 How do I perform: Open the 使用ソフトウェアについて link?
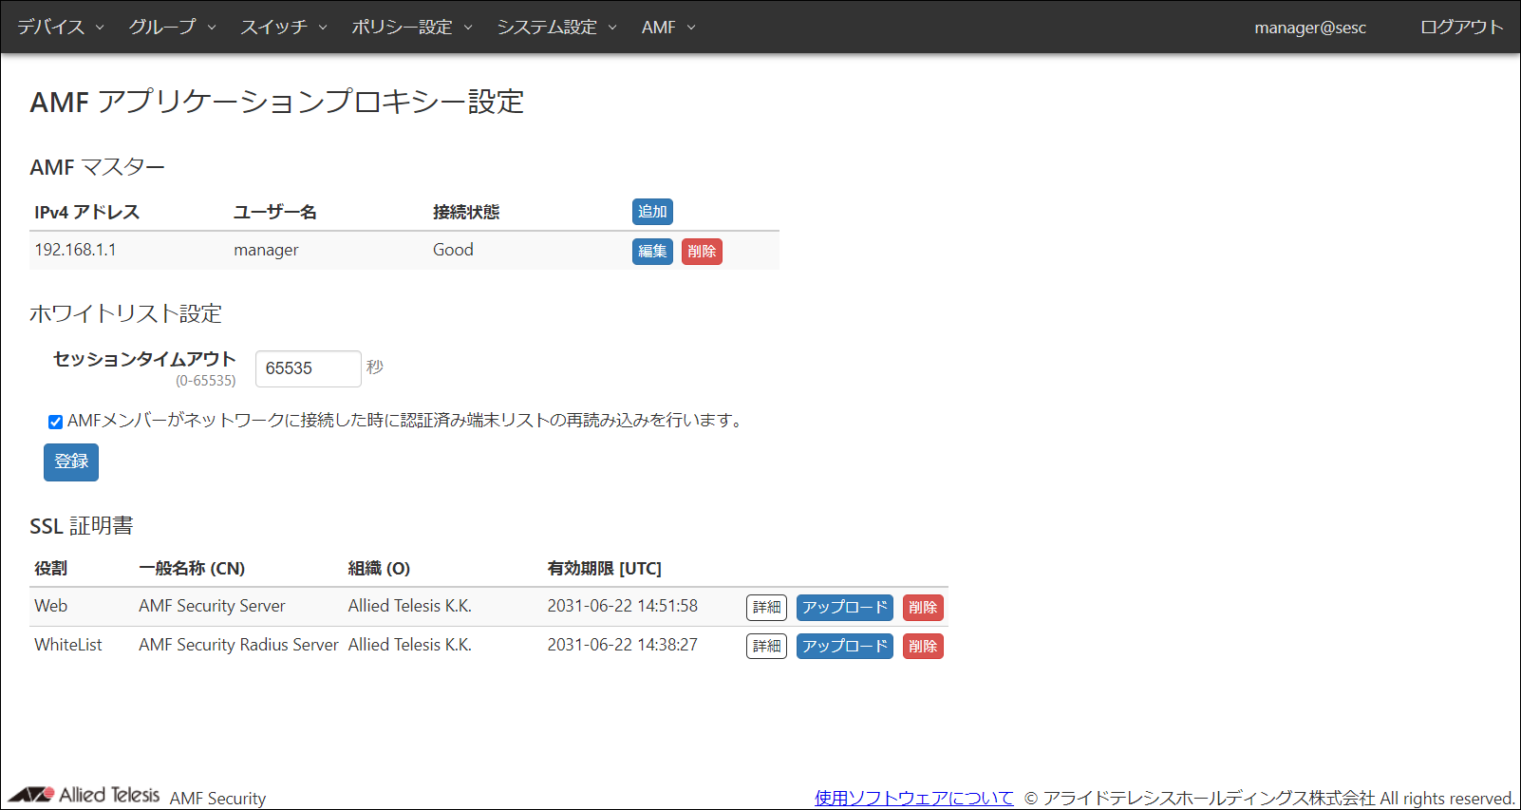tap(913, 798)
